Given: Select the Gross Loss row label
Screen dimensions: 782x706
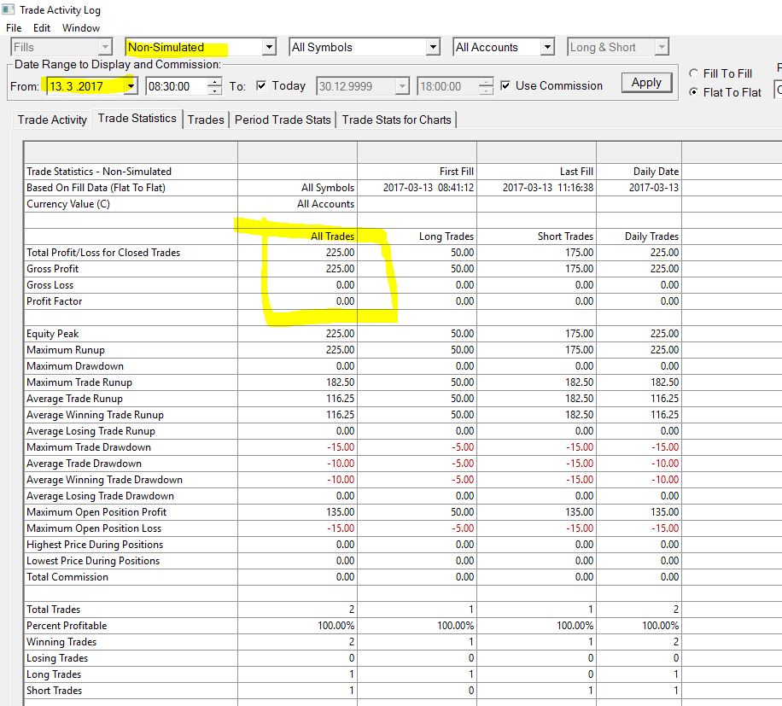Looking at the screenshot, I should (50, 285).
